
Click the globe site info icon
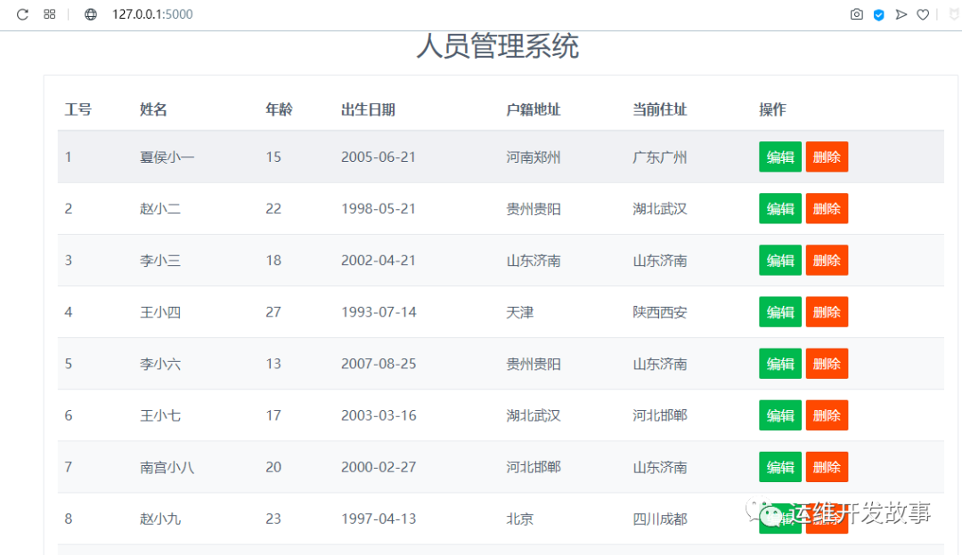(91, 14)
